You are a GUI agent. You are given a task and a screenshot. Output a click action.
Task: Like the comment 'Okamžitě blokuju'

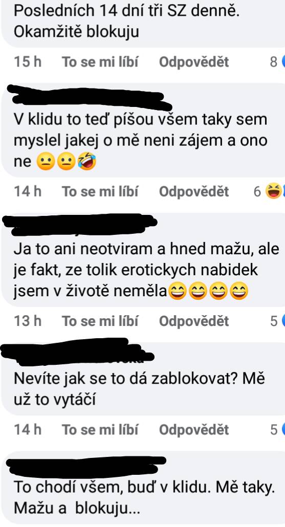click(x=100, y=62)
